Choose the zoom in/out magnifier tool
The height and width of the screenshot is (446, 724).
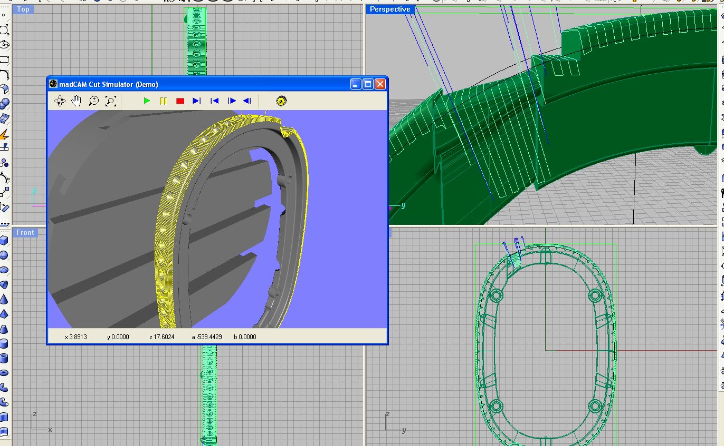[x=93, y=101]
